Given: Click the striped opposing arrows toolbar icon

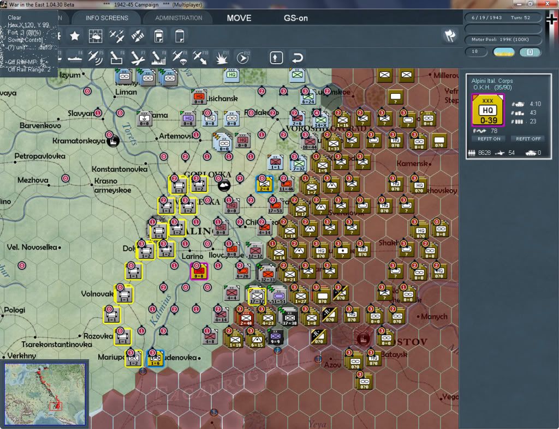Looking at the screenshot, I should coord(138,36).
